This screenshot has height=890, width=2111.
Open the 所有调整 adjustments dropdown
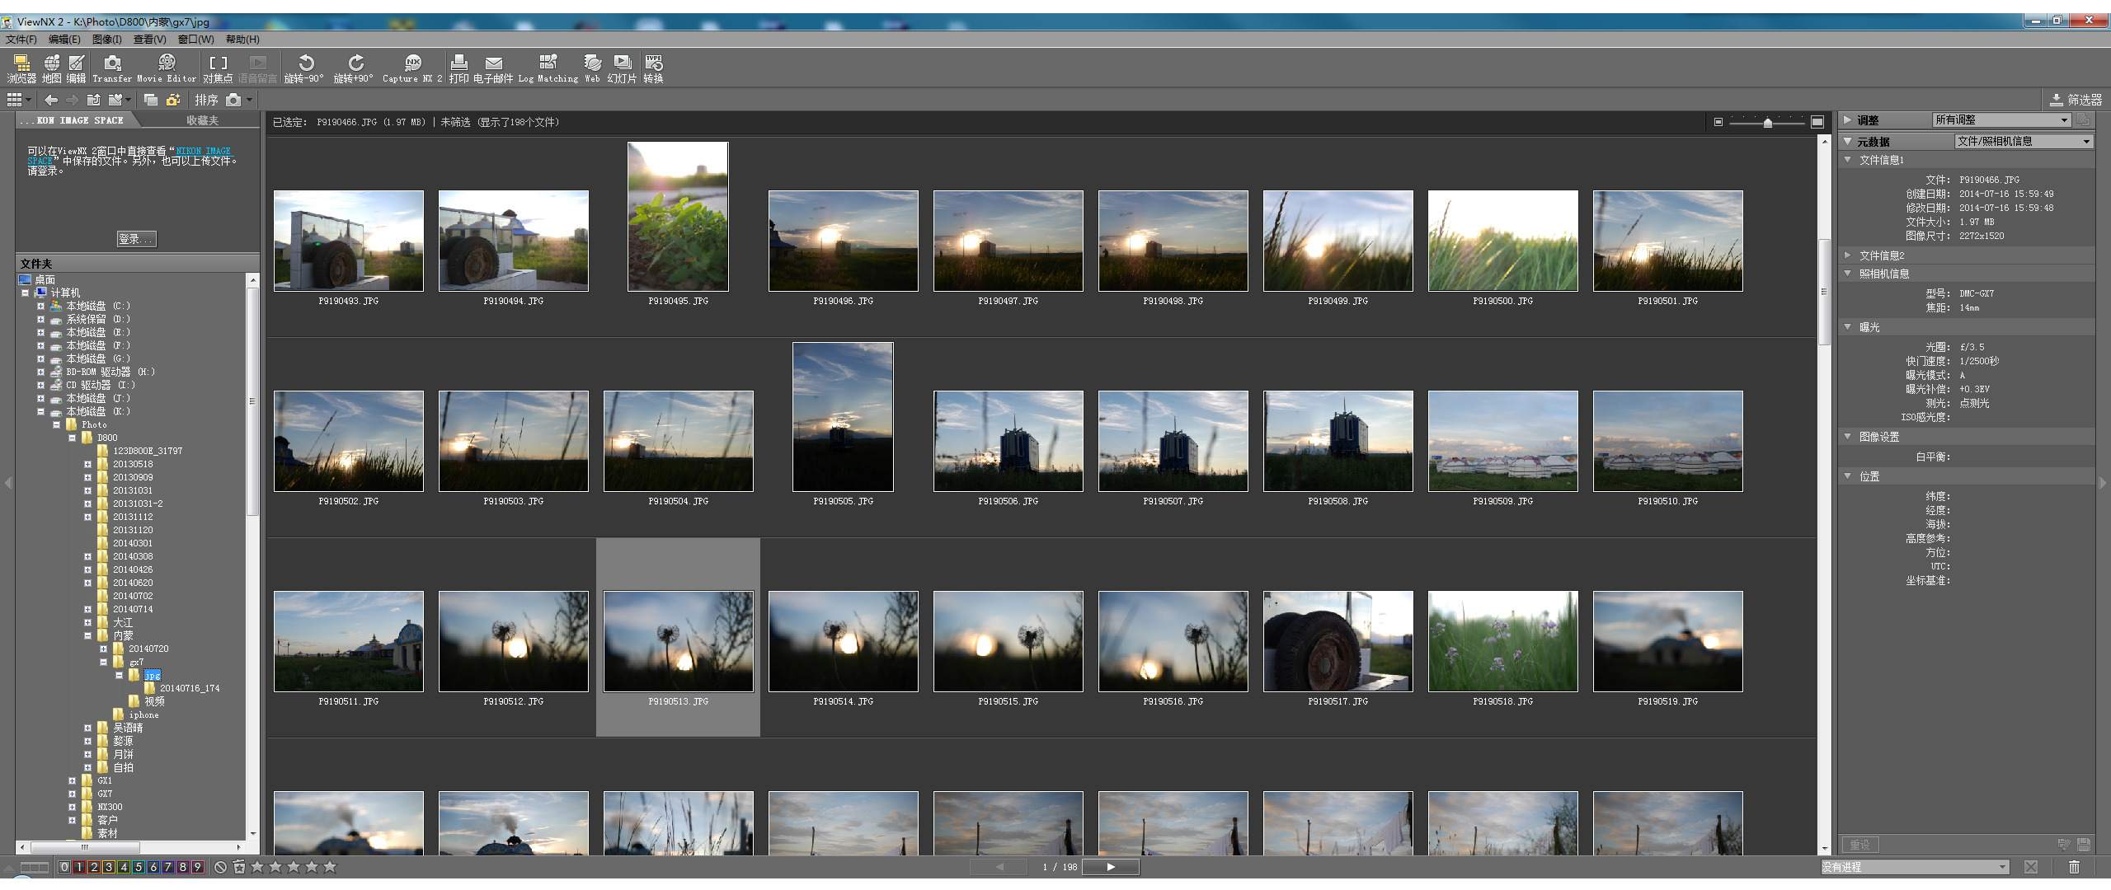pyautogui.click(x=2001, y=120)
